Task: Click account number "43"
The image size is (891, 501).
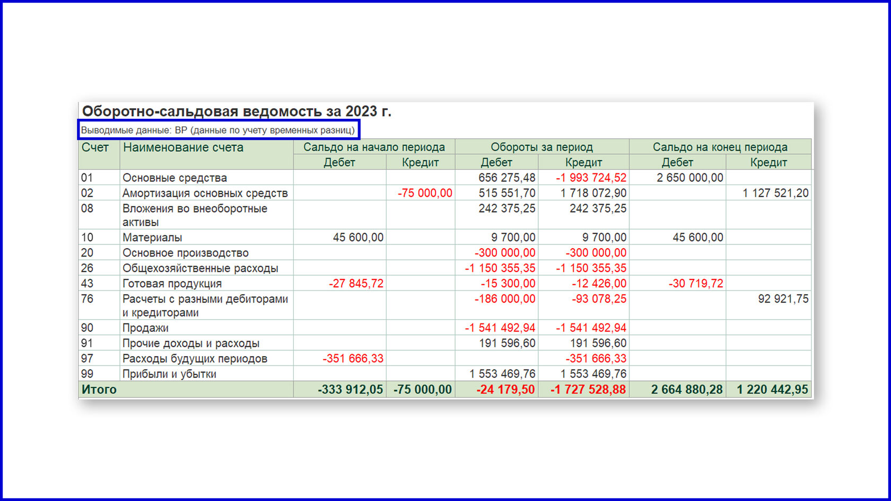Action: pos(87,284)
